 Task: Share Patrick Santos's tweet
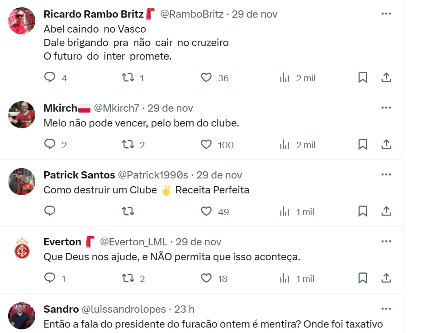(386, 211)
